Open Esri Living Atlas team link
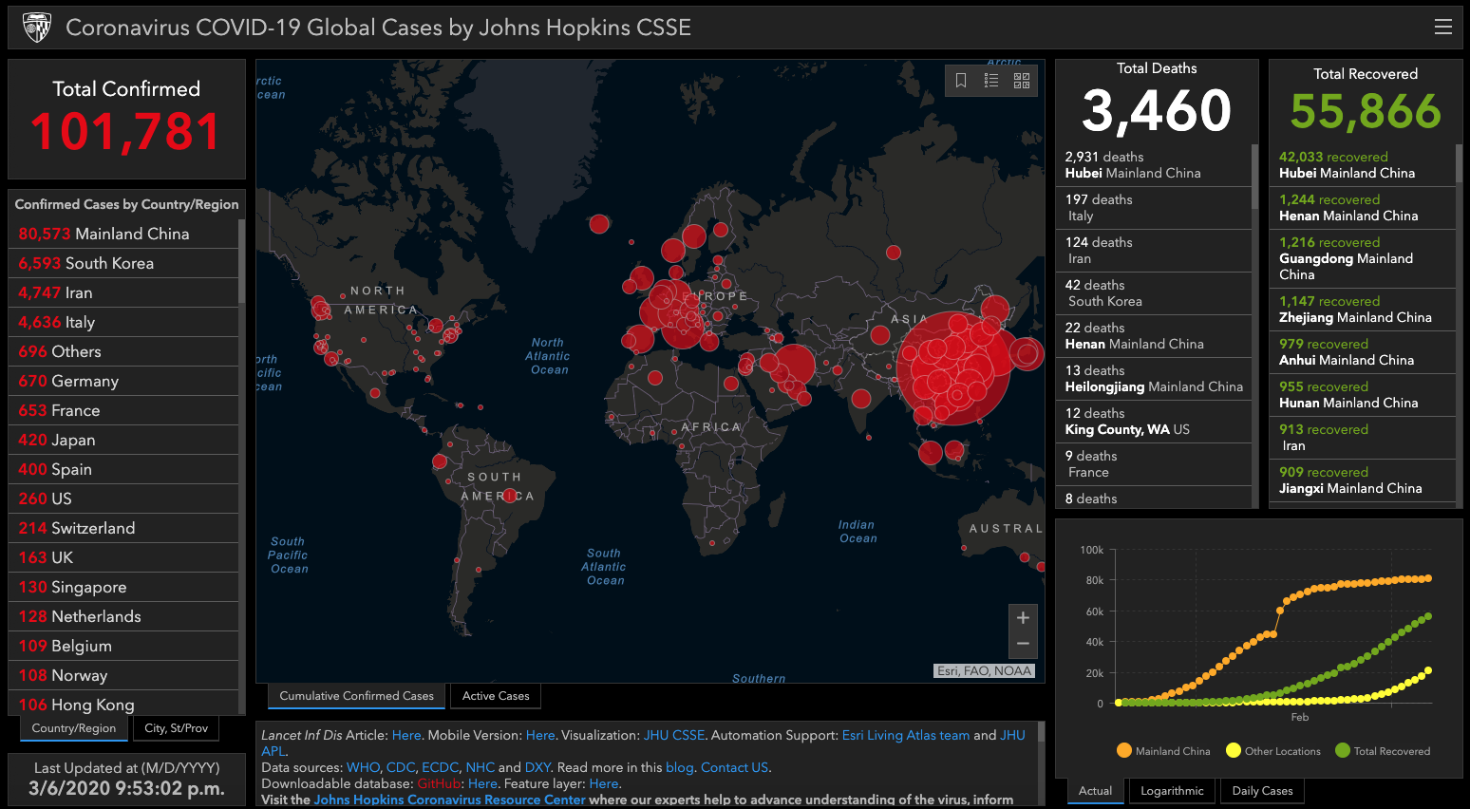Screen dimensions: 1470x809 (x=906, y=735)
